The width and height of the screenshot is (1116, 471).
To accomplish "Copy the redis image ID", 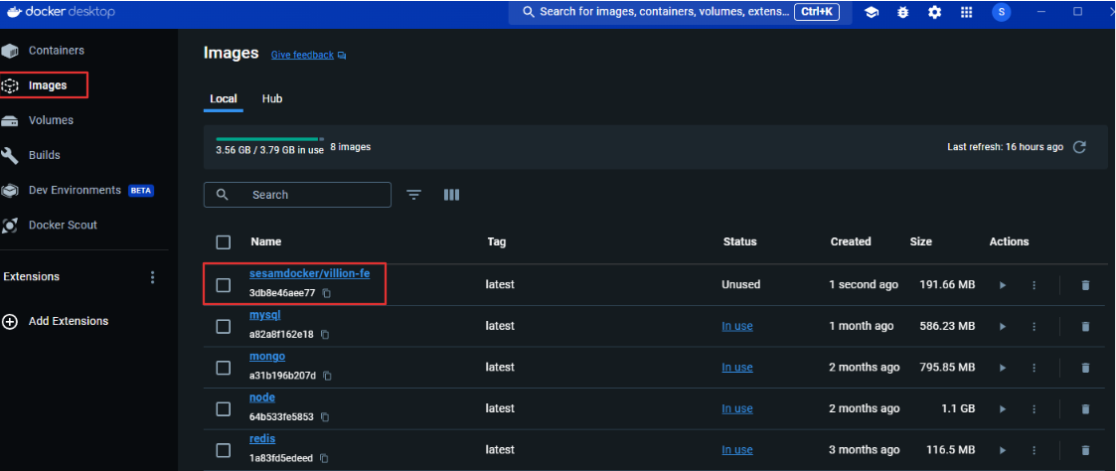I will [324, 458].
